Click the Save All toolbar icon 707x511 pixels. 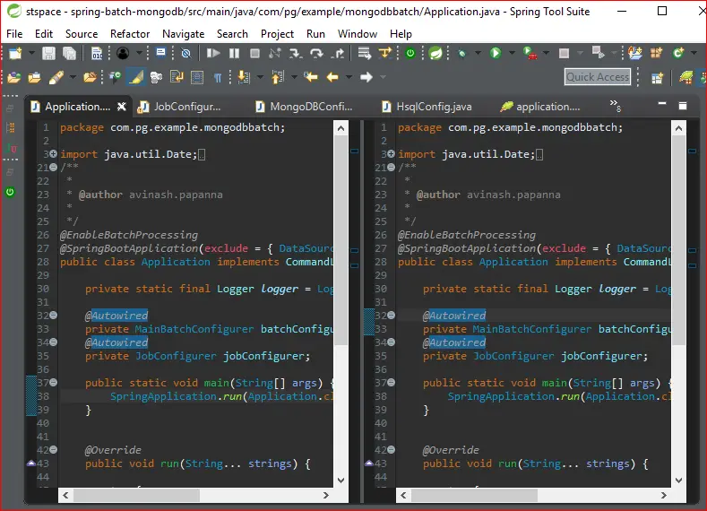[68, 54]
